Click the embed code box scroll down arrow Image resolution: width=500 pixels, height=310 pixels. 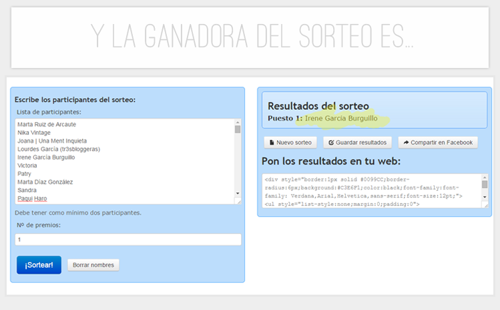485,197
